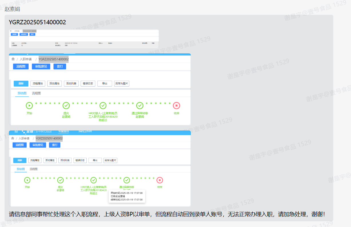
Task: Select the 预估图 tab in the bottom screenshot
Action: coord(21,169)
